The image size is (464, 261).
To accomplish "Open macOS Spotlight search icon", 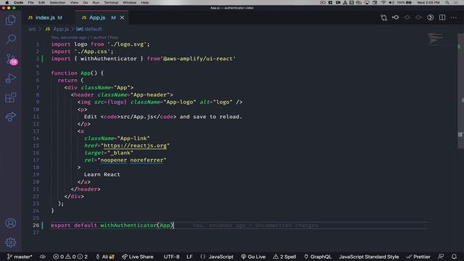I will point(447,2).
